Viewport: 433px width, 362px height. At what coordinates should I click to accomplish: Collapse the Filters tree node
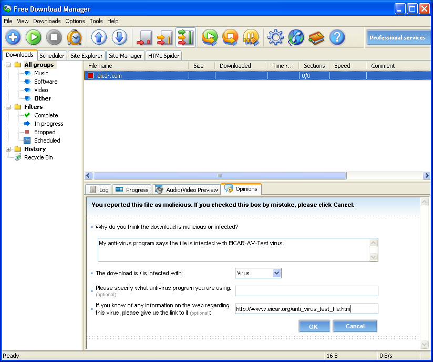click(8, 107)
